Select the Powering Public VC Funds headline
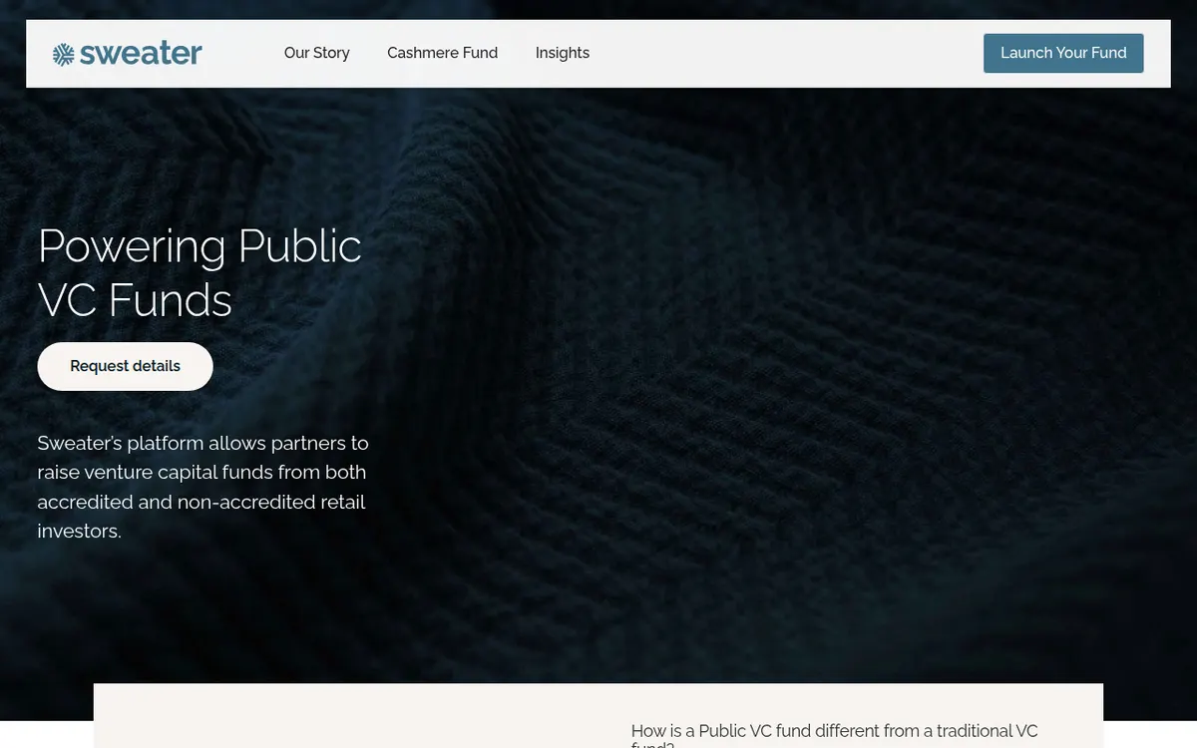1197x748 pixels. (199, 273)
